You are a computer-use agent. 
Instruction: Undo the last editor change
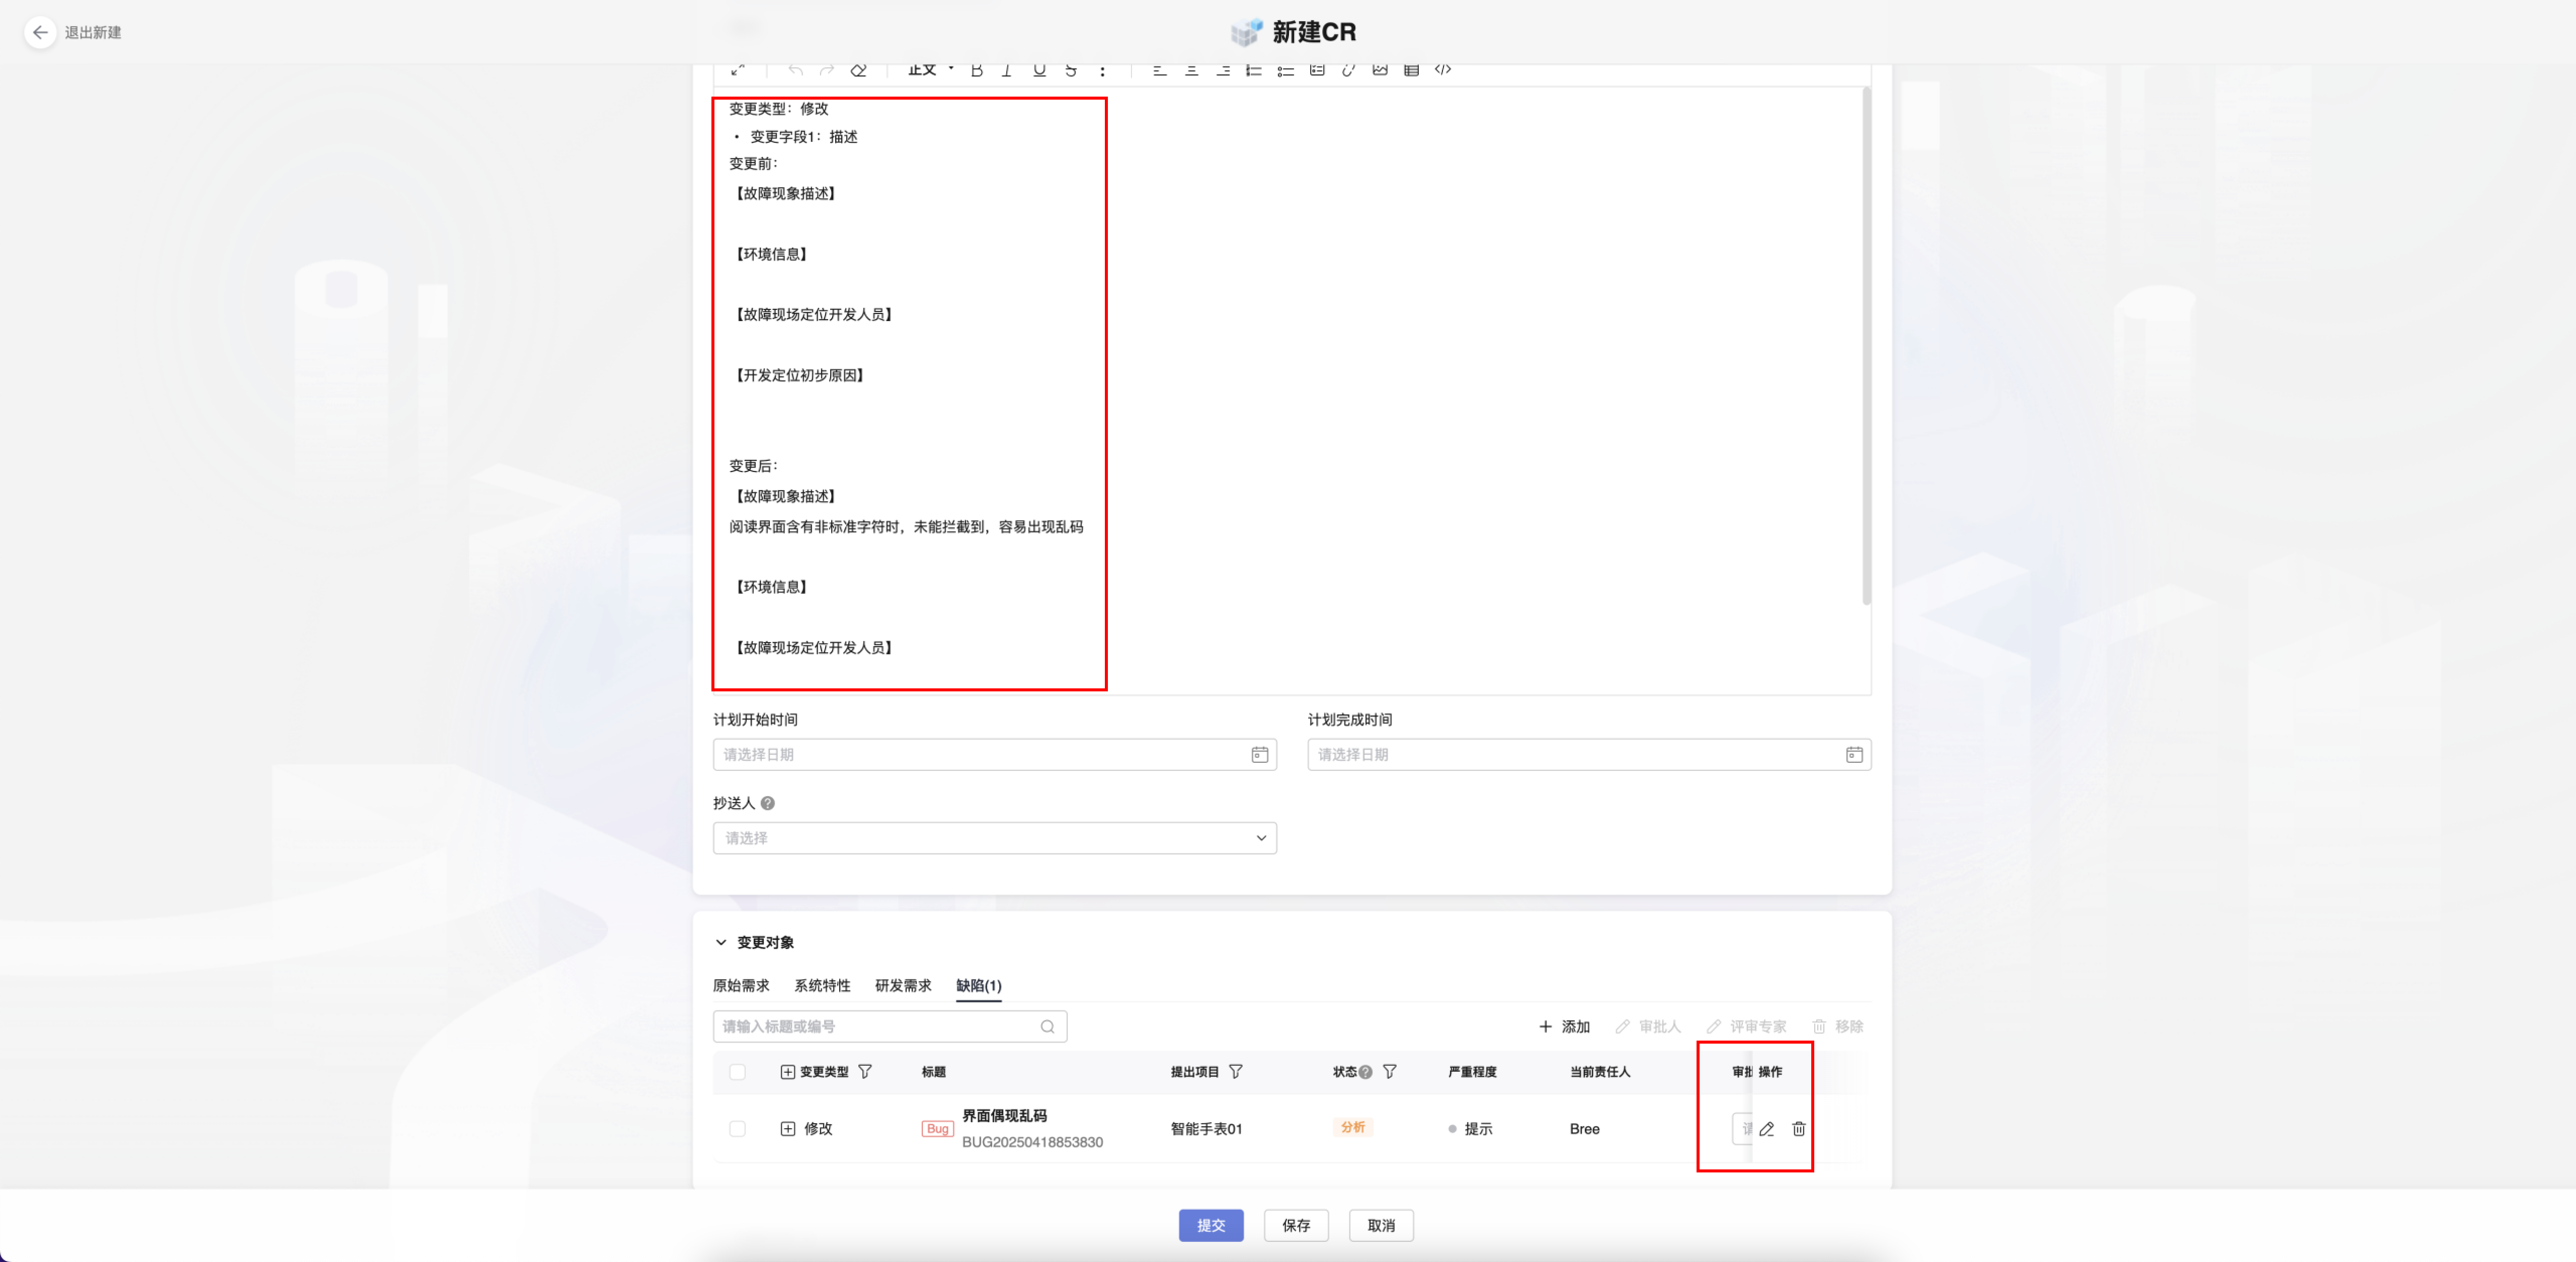pyautogui.click(x=795, y=70)
